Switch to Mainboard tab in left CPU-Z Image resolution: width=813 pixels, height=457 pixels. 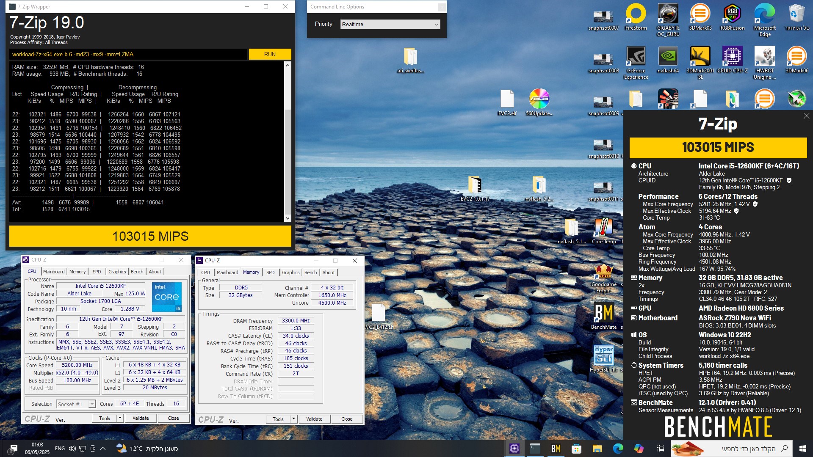pos(54,272)
